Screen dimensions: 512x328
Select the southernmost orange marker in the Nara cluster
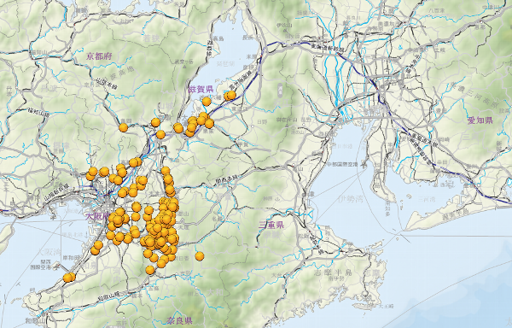(x=150, y=270)
